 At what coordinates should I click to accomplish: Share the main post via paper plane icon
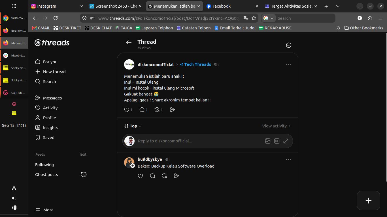[x=173, y=110]
